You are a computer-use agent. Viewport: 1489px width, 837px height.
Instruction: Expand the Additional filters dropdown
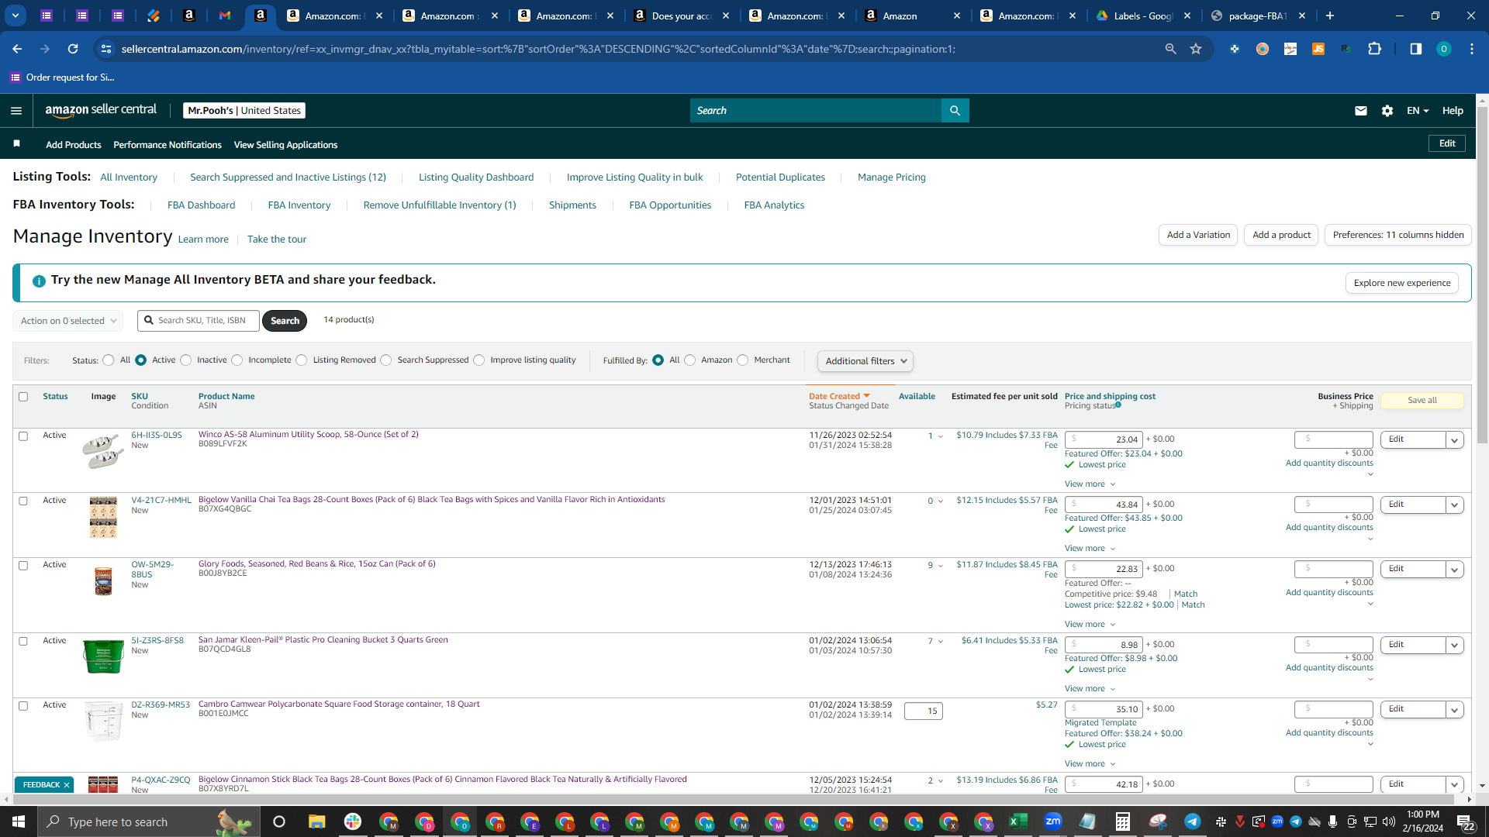pyautogui.click(x=865, y=361)
